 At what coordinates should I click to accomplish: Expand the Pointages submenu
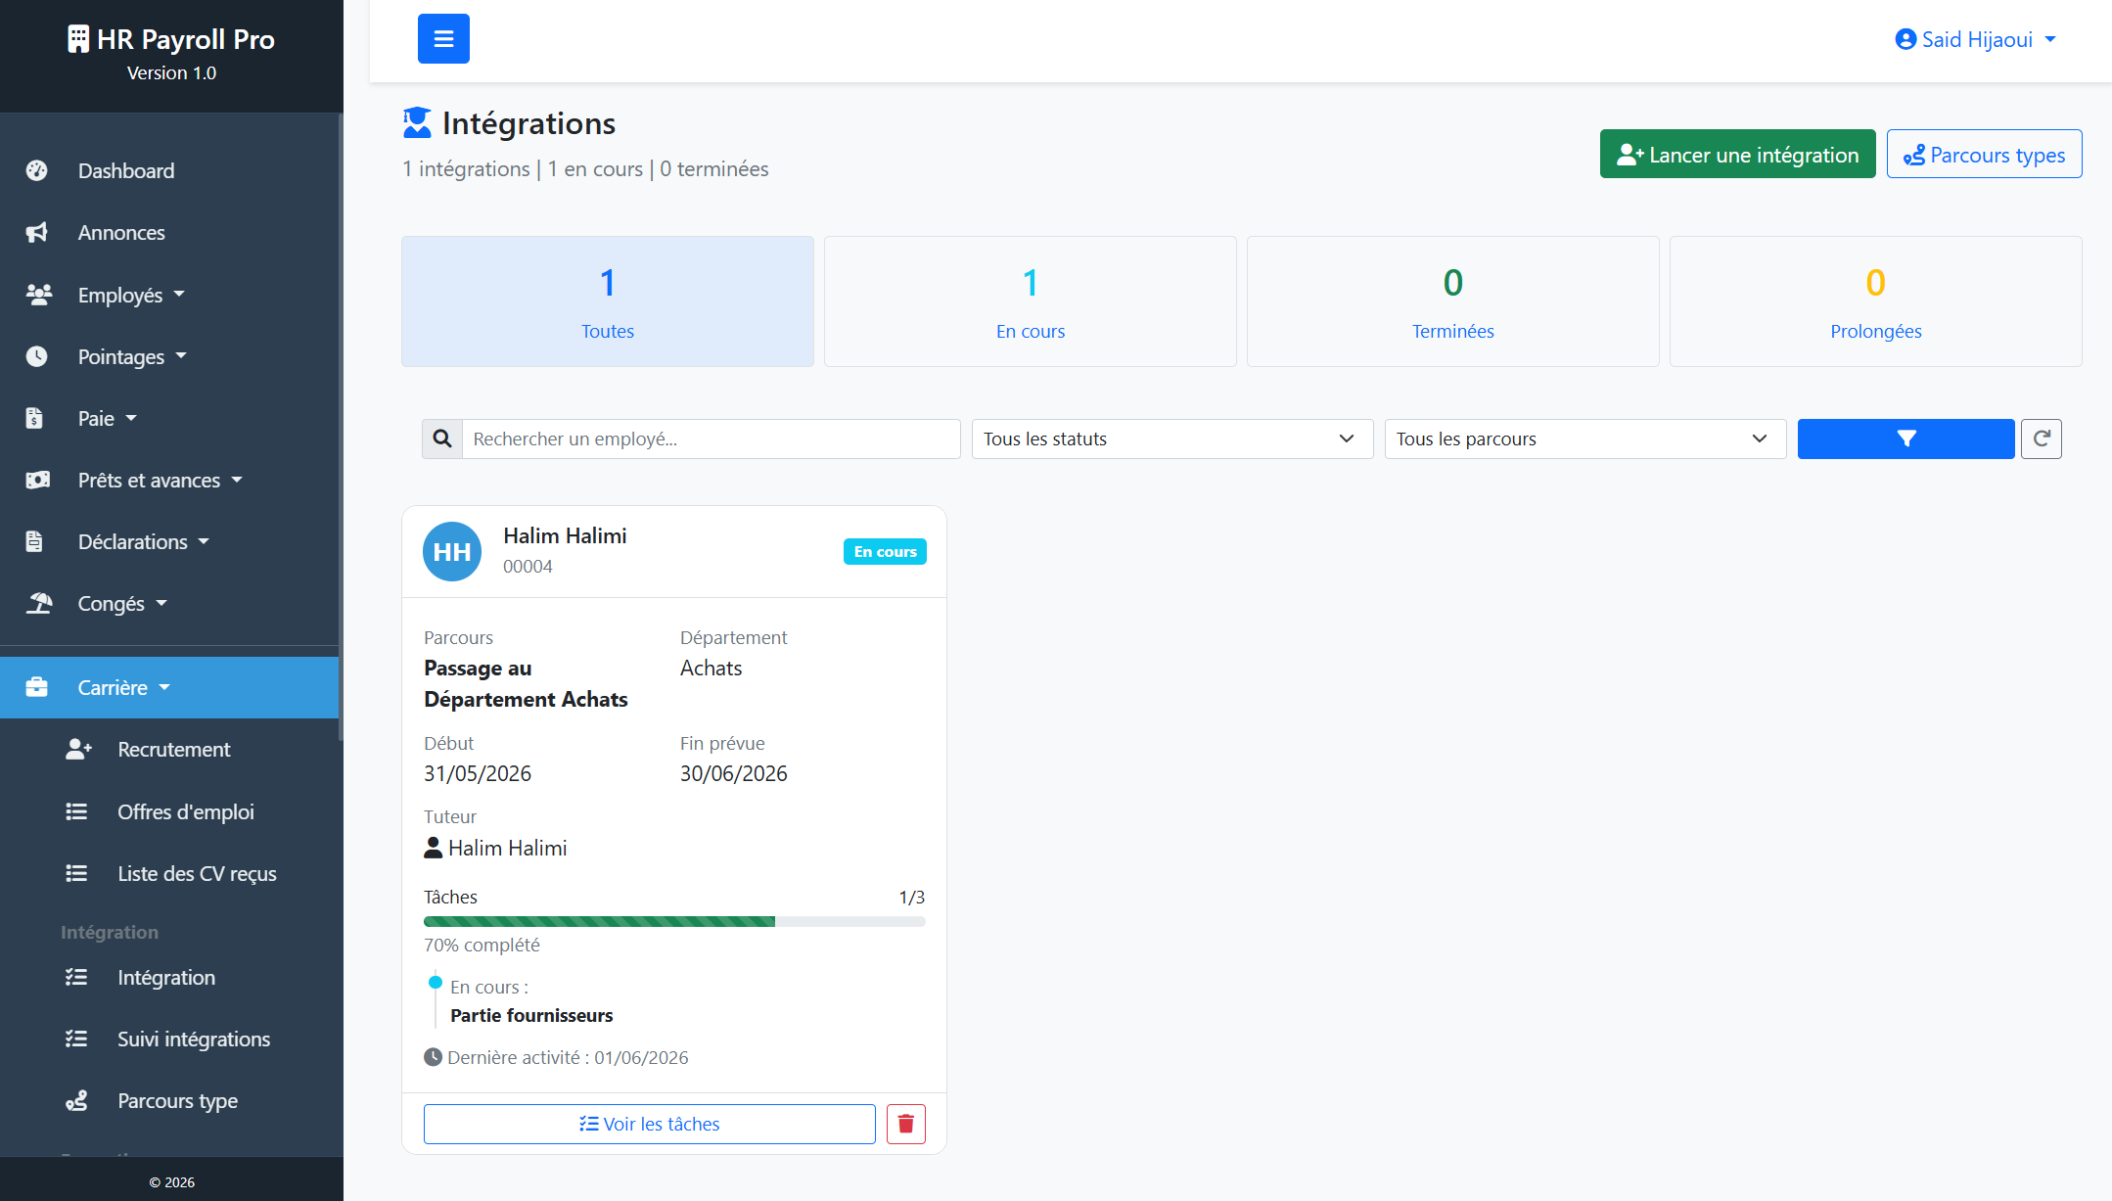[x=169, y=356]
